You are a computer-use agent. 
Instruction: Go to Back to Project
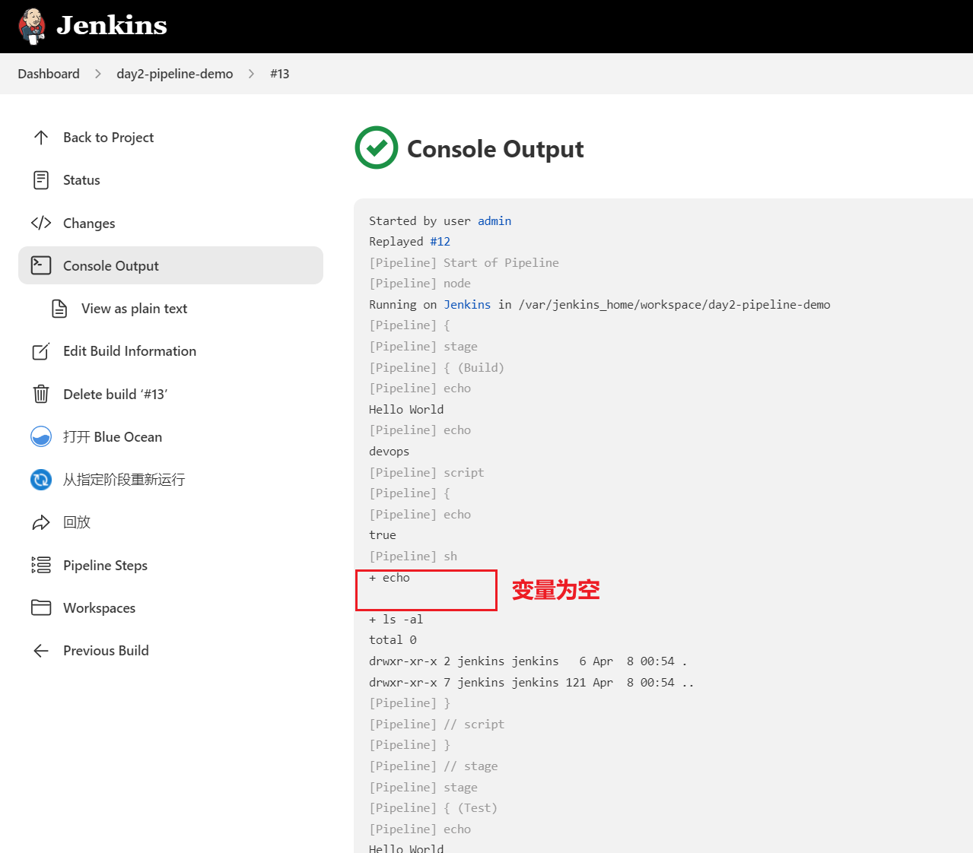point(108,138)
